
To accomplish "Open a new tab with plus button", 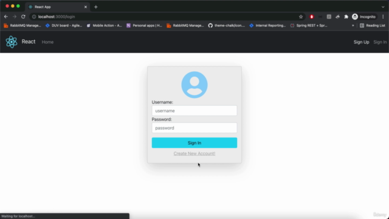I will (x=96, y=7).
